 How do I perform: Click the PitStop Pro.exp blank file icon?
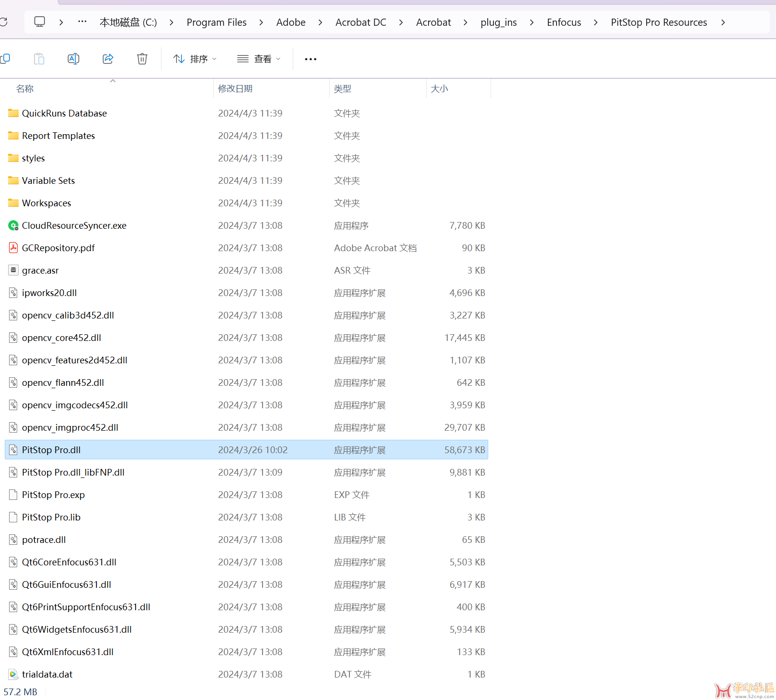click(13, 495)
